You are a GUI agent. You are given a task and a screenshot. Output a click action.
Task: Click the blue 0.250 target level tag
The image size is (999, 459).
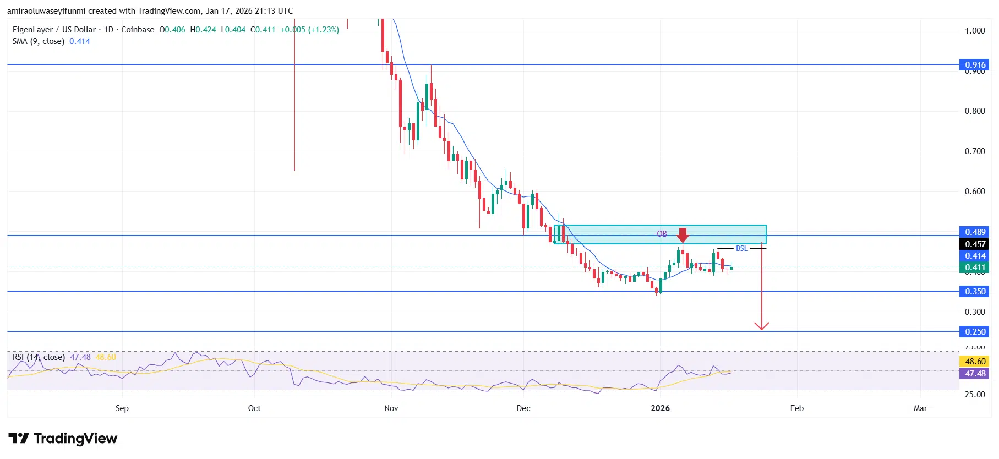point(974,332)
